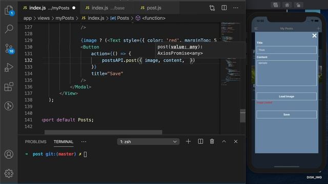Tap the plus icon in simulator header
This screenshot has height=184, width=328.
tap(318, 29)
